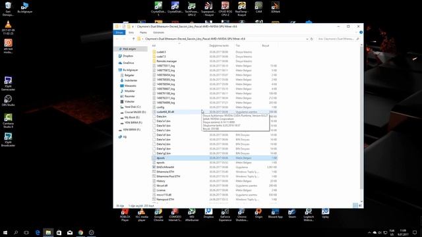Open İndirilenler in the navigation pane

pyautogui.click(x=131, y=80)
